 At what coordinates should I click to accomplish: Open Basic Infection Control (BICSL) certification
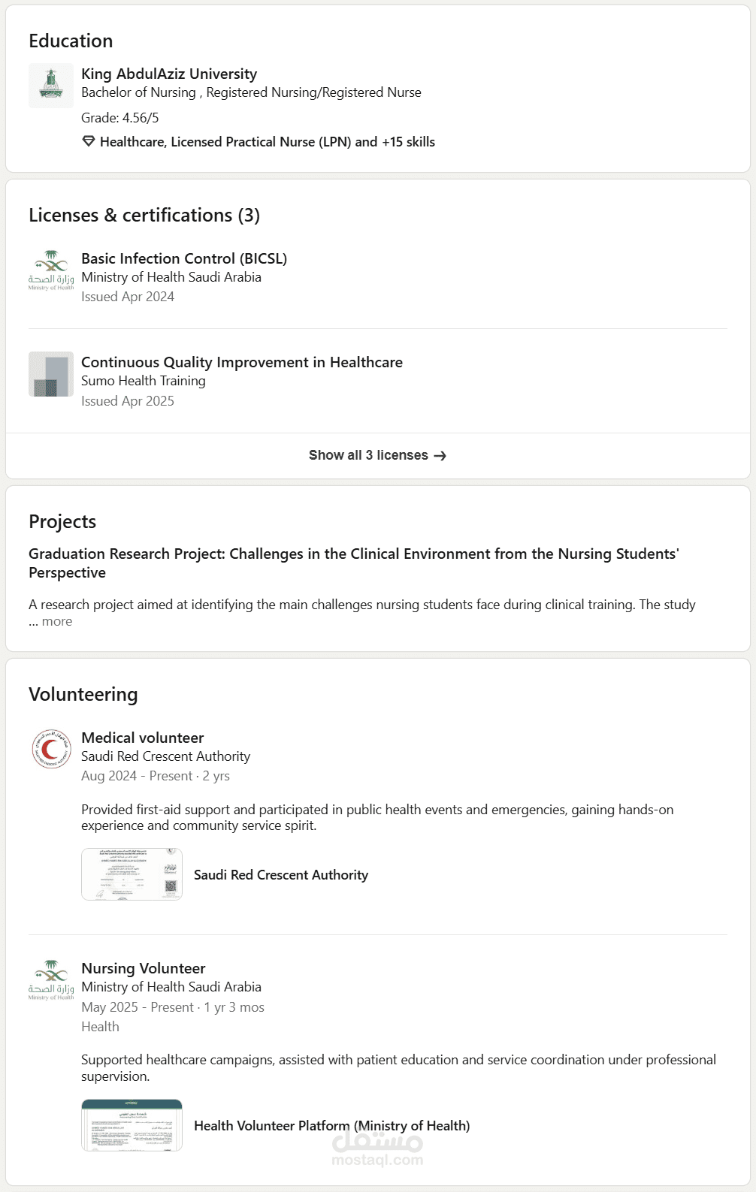pos(184,258)
